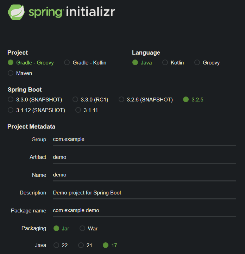Select Gradle - Groovy project type
The image size is (245, 254).
[x=11, y=63]
